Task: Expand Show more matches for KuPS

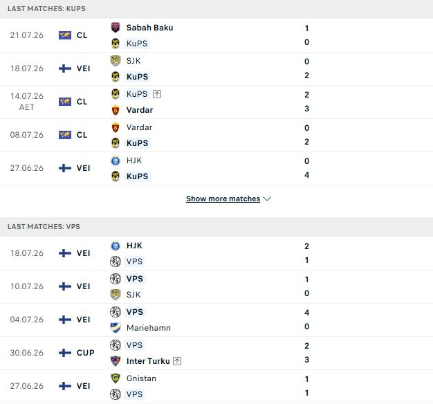Action: pos(223,199)
